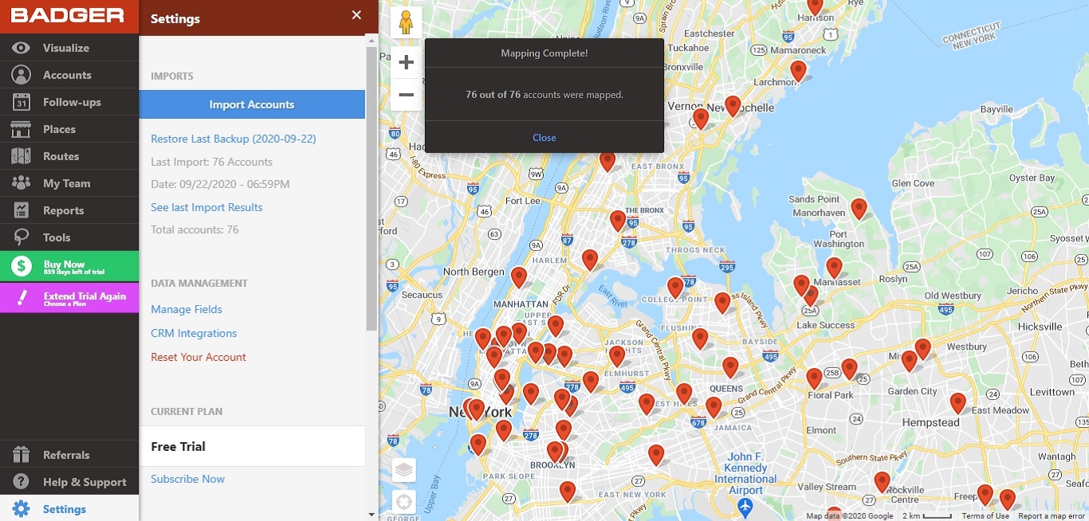Open the Accounts menu item

pyautogui.click(x=69, y=75)
